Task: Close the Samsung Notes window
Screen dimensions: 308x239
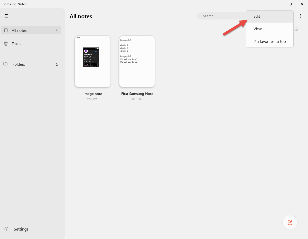Action: [302, 4]
